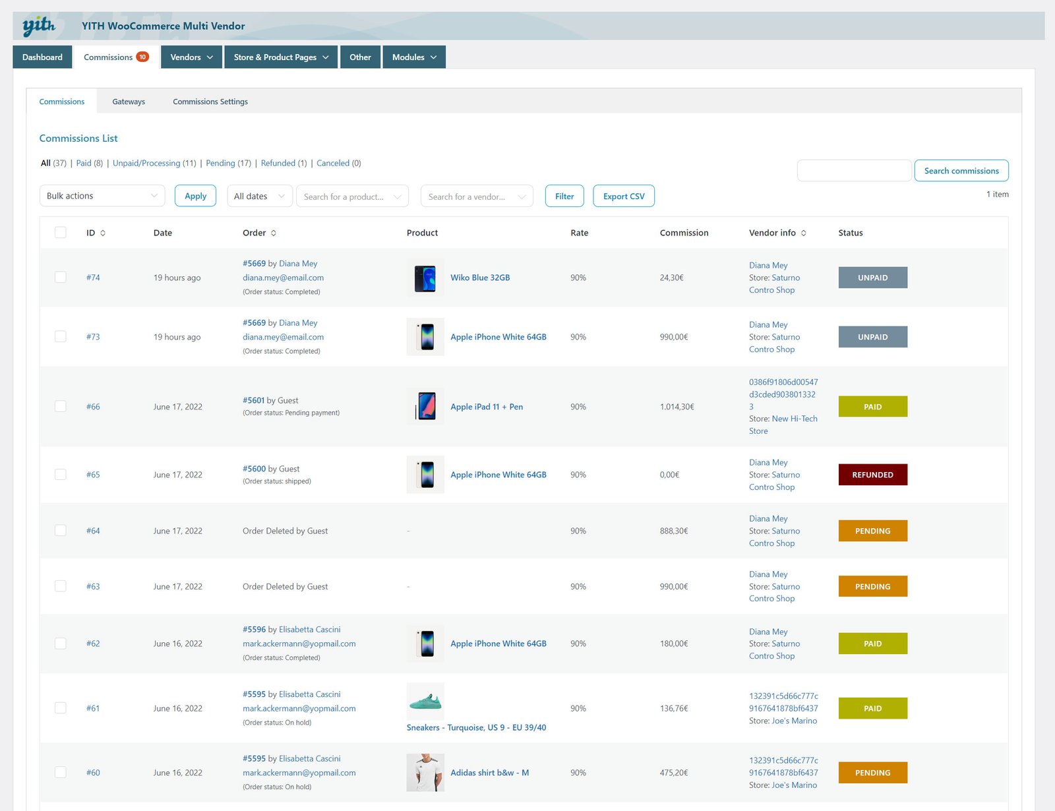Sort by Vendor info column arrows
This screenshot has height=811, width=1055.
804,233
